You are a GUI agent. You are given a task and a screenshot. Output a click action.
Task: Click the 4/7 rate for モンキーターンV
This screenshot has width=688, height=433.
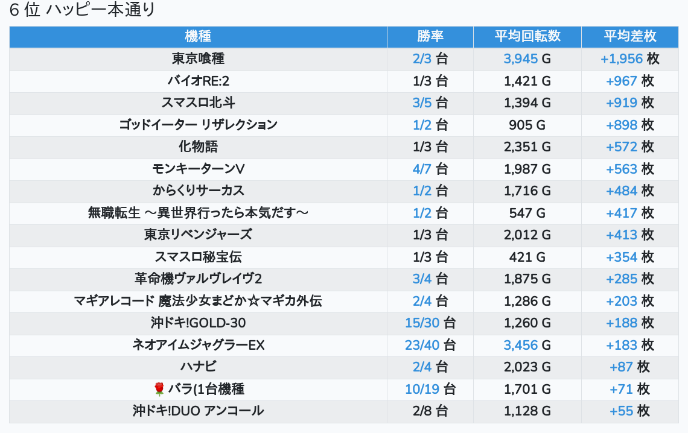422,169
